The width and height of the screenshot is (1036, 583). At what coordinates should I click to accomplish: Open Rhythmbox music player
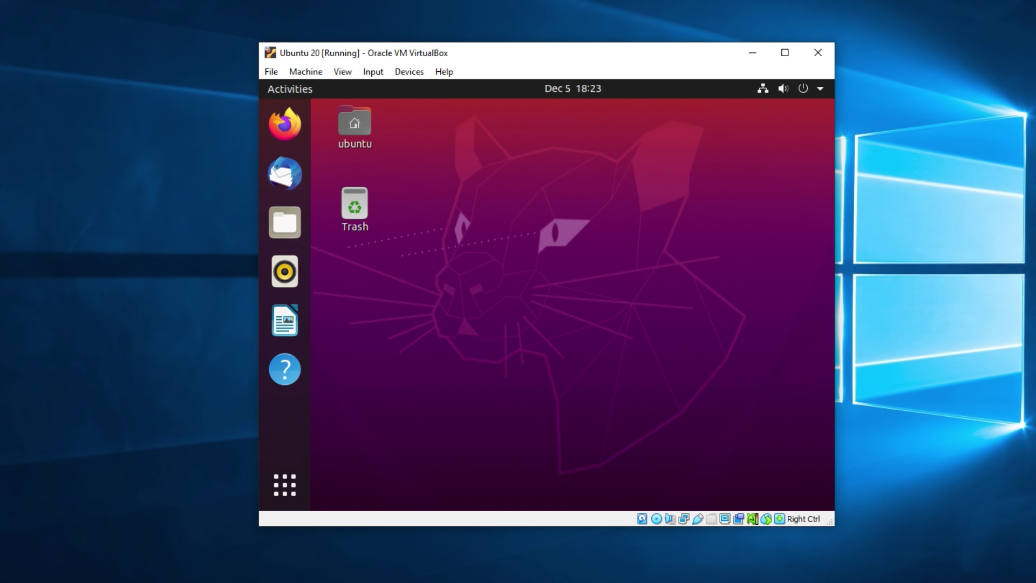(x=284, y=271)
